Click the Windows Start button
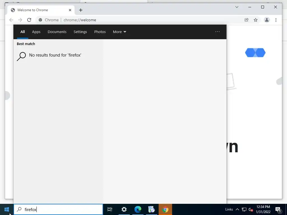 point(7,209)
